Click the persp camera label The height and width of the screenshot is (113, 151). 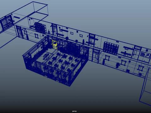point(74,111)
